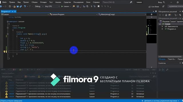Click the Live Share icon
Screen dimensions: 183x102
tap(150, 7)
